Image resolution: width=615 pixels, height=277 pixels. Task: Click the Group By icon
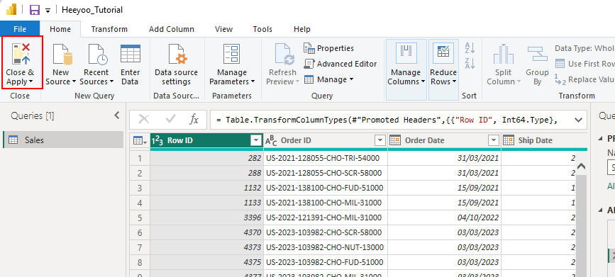click(x=537, y=54)
